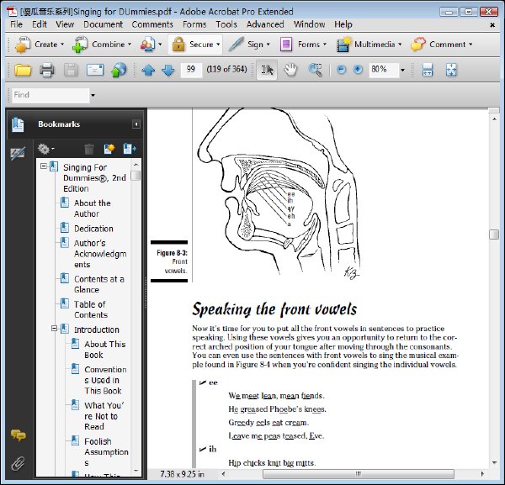Open the Signatures panel icon
Viewport: 505px width, 485px height.
point(18,154)
